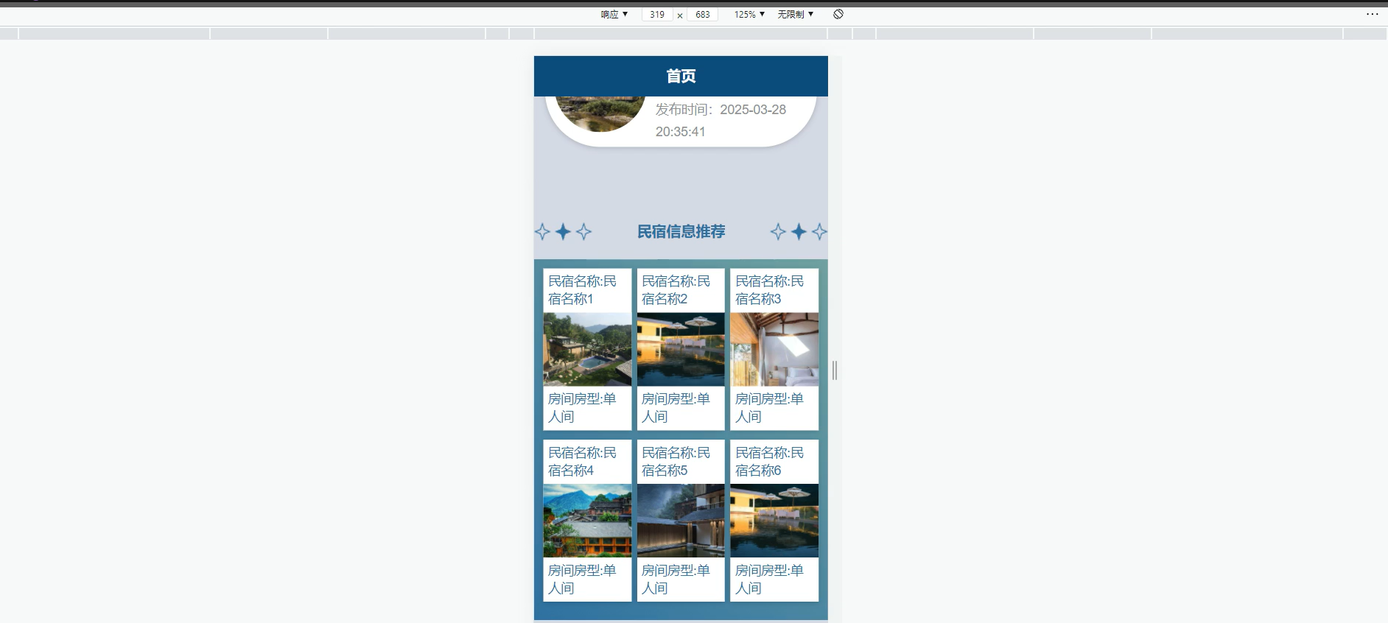Click the title text 民宿名称:民宿名称3
Viewport: 1388px width, 623px height.
coord(770,290)
